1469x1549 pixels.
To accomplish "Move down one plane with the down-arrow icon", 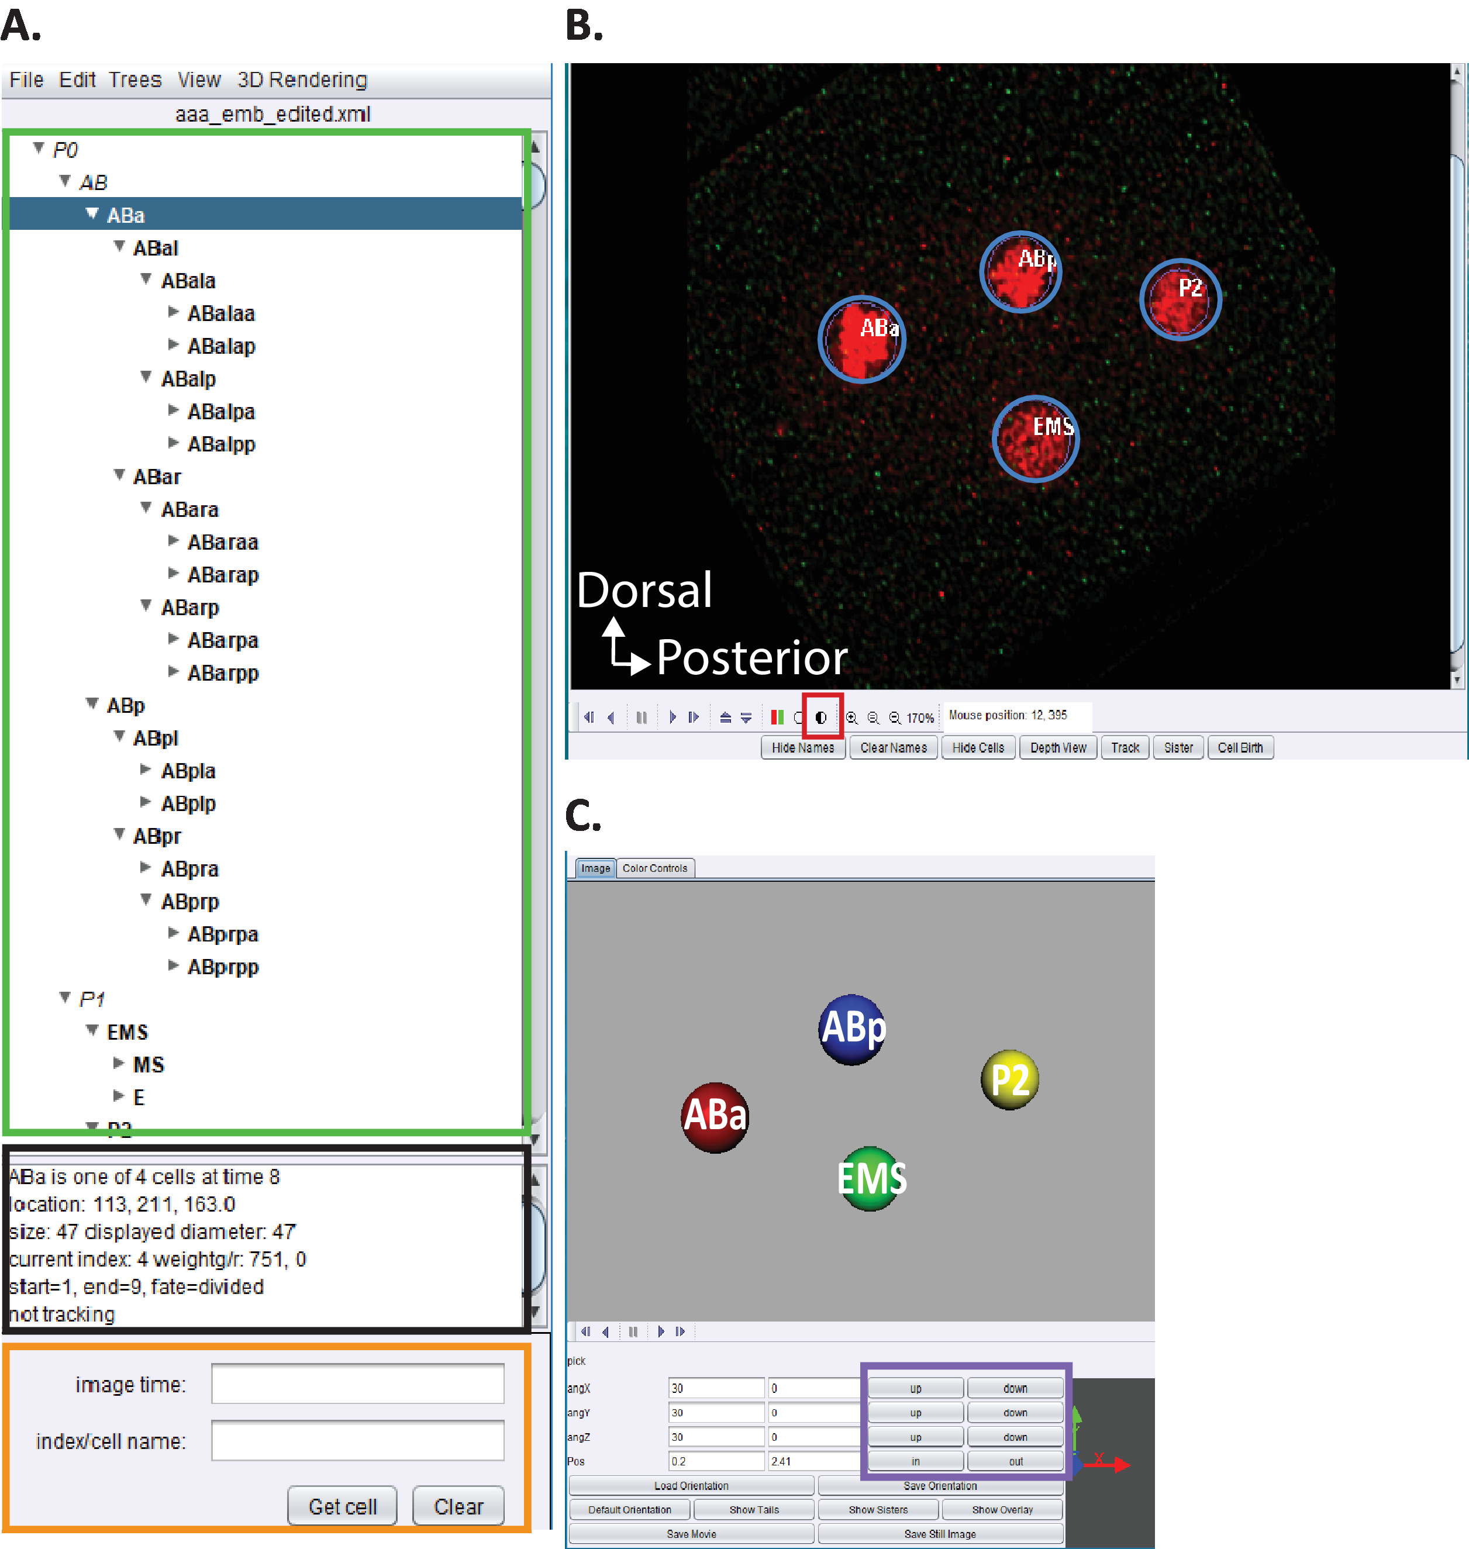I will [x=746, y=716].
